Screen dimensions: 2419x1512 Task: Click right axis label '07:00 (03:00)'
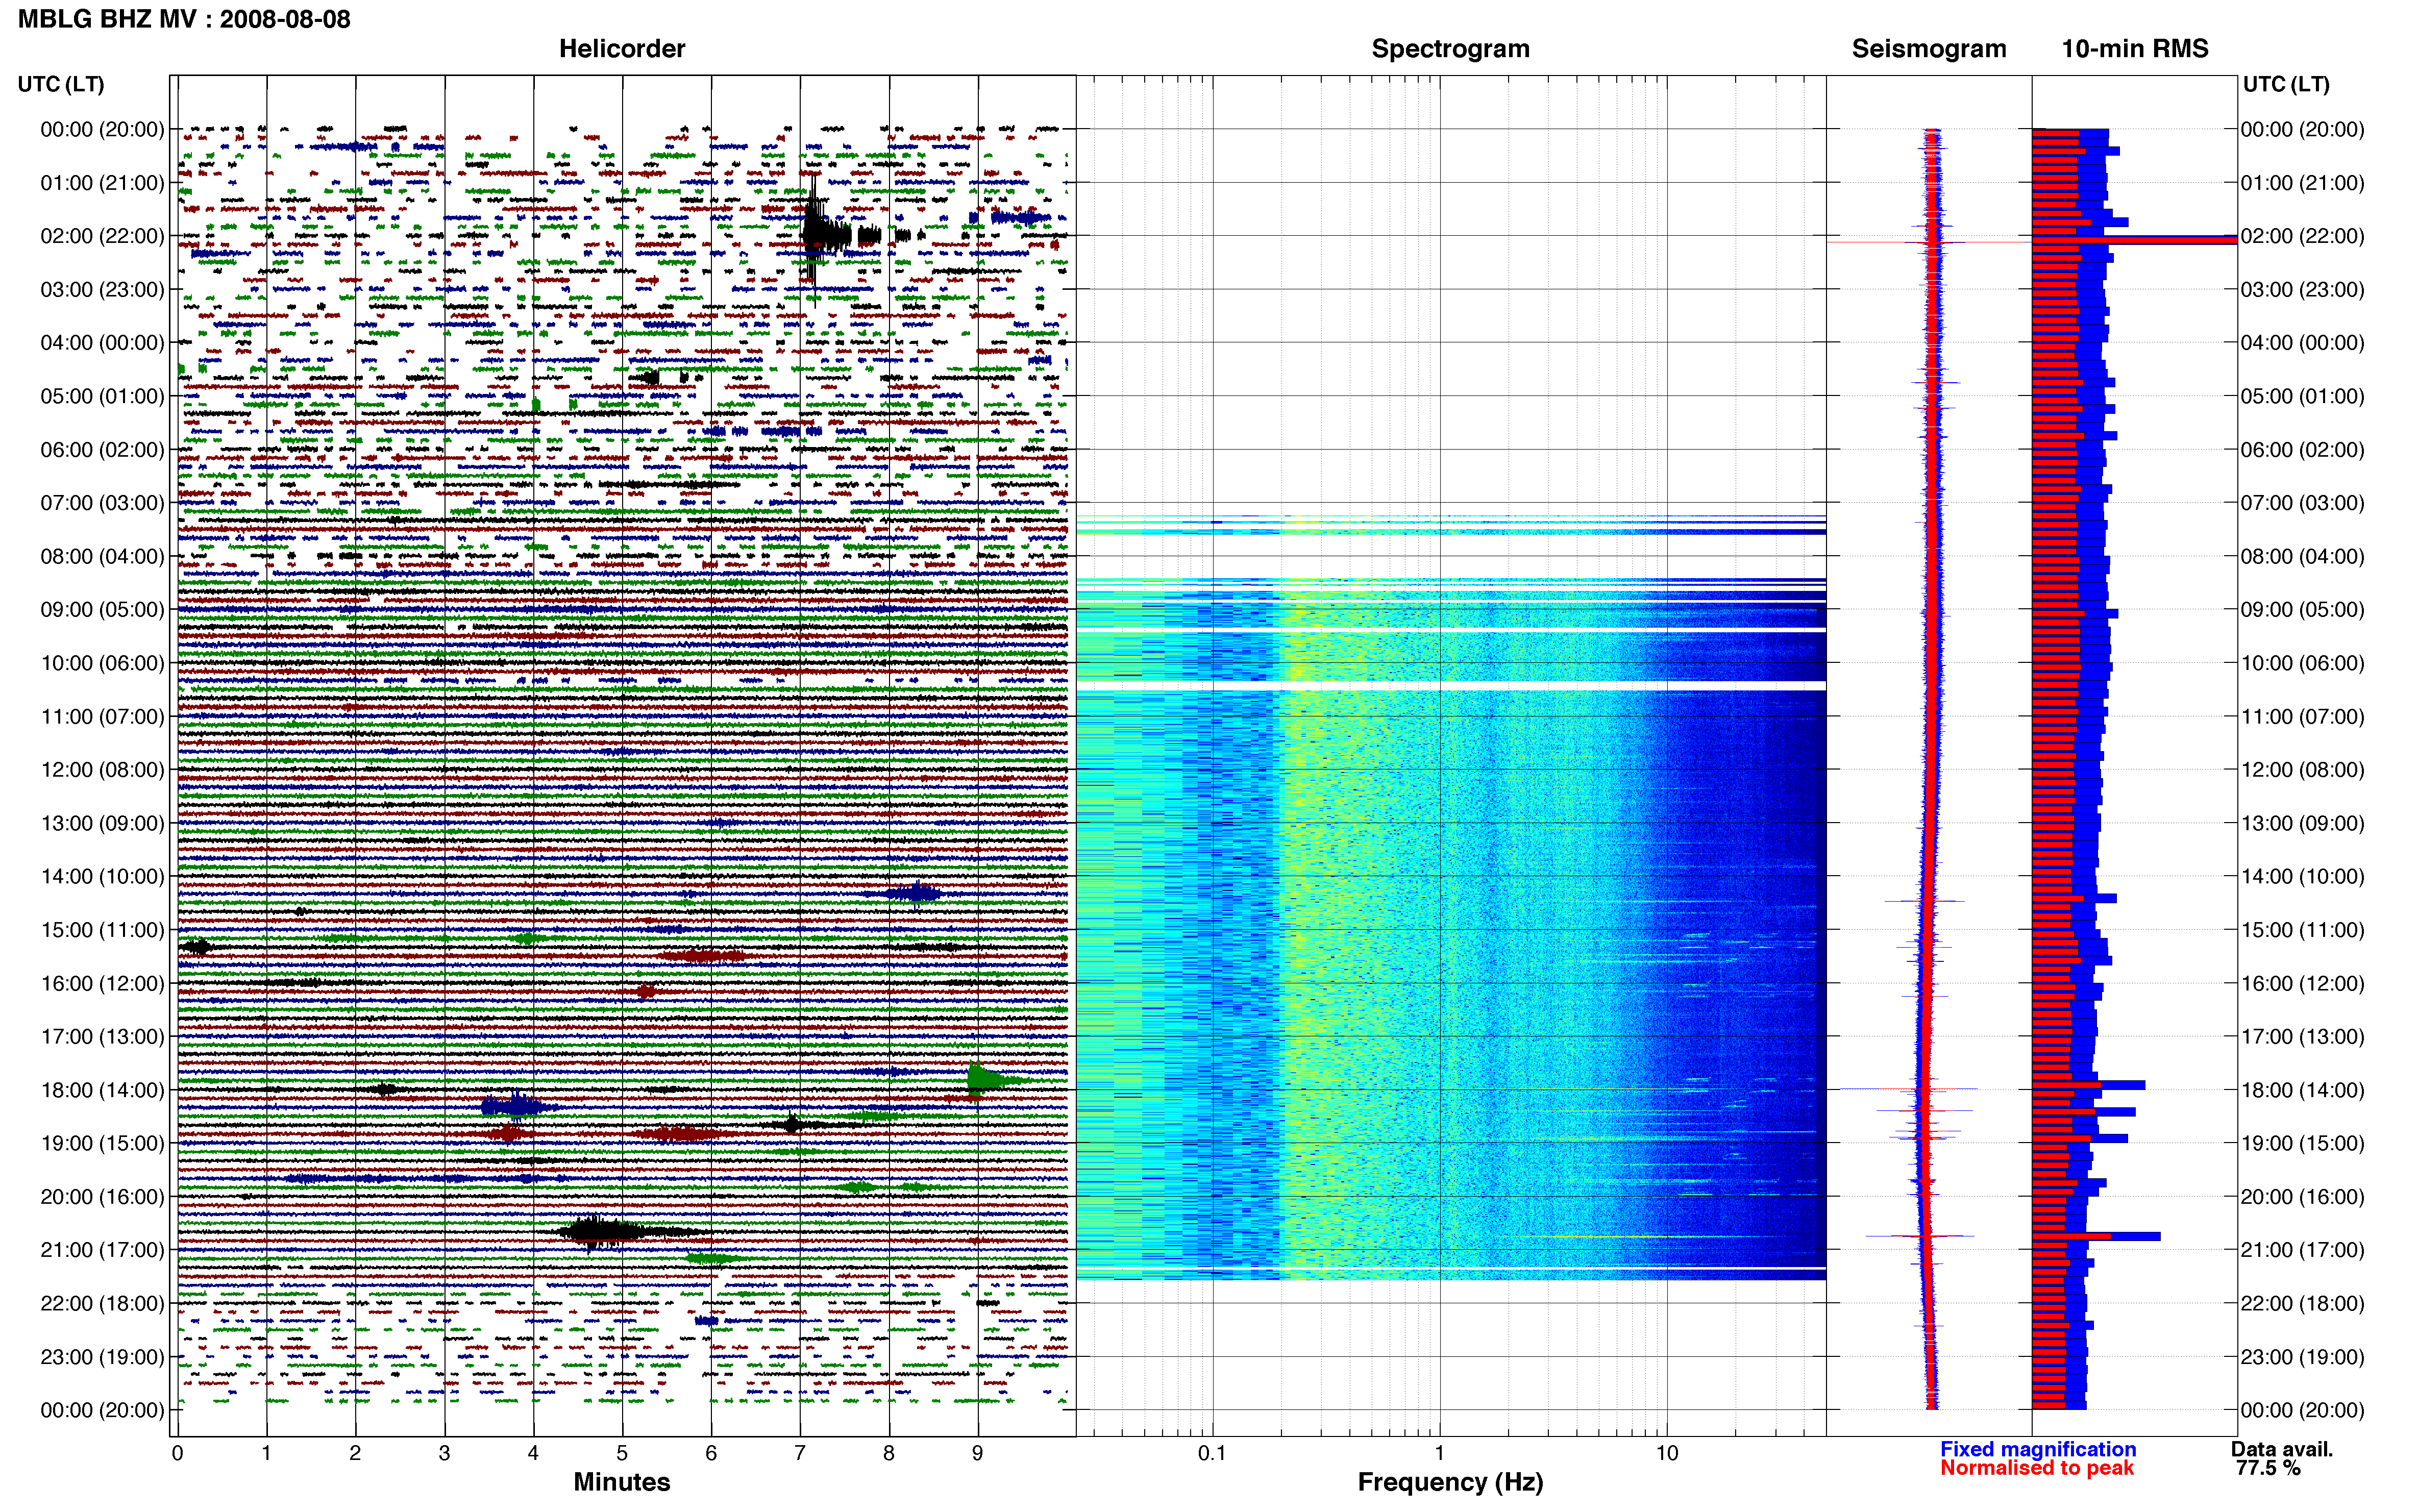point(2302,503)
